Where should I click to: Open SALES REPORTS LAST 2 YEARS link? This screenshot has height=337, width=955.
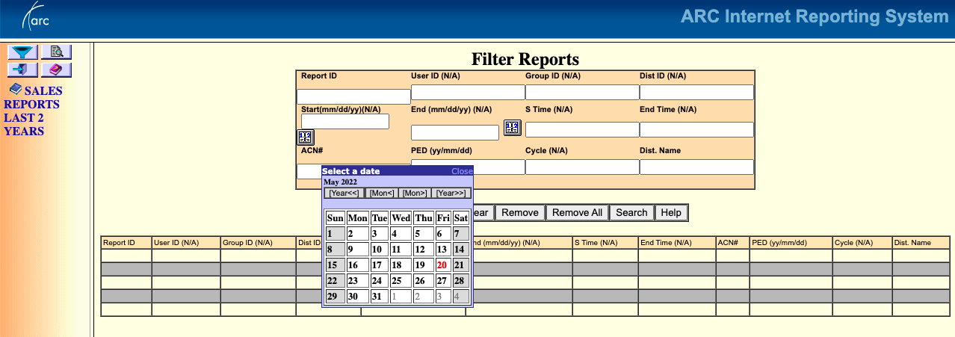click(x=33, y=111)
